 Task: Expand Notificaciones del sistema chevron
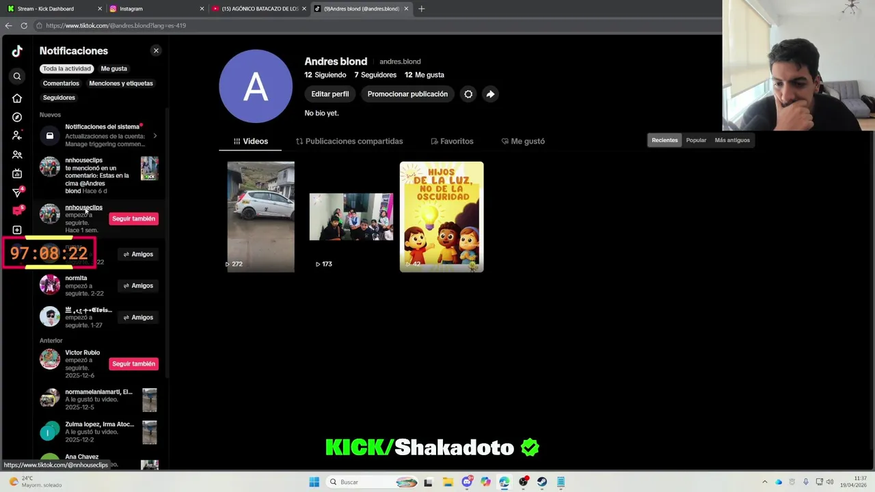coord(154,136)
